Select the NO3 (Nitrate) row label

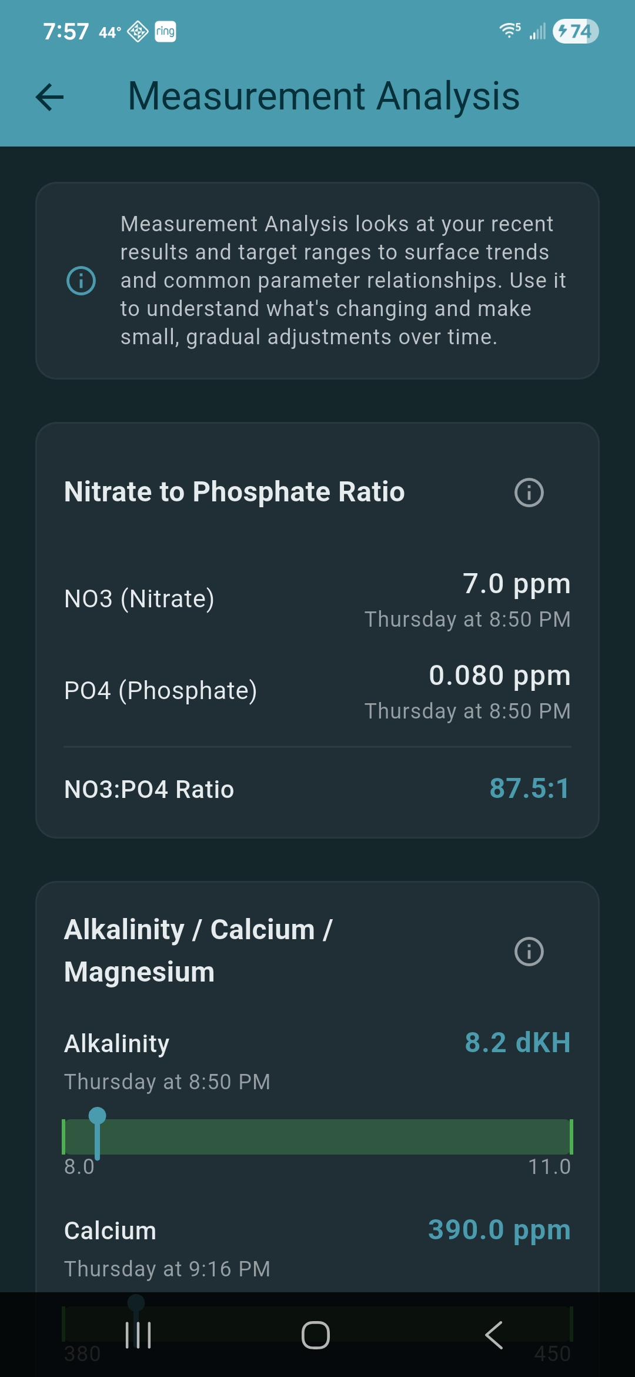pos(139,599)
